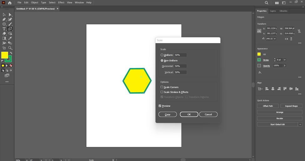Choose the Pen tool

tap(4, 19)
